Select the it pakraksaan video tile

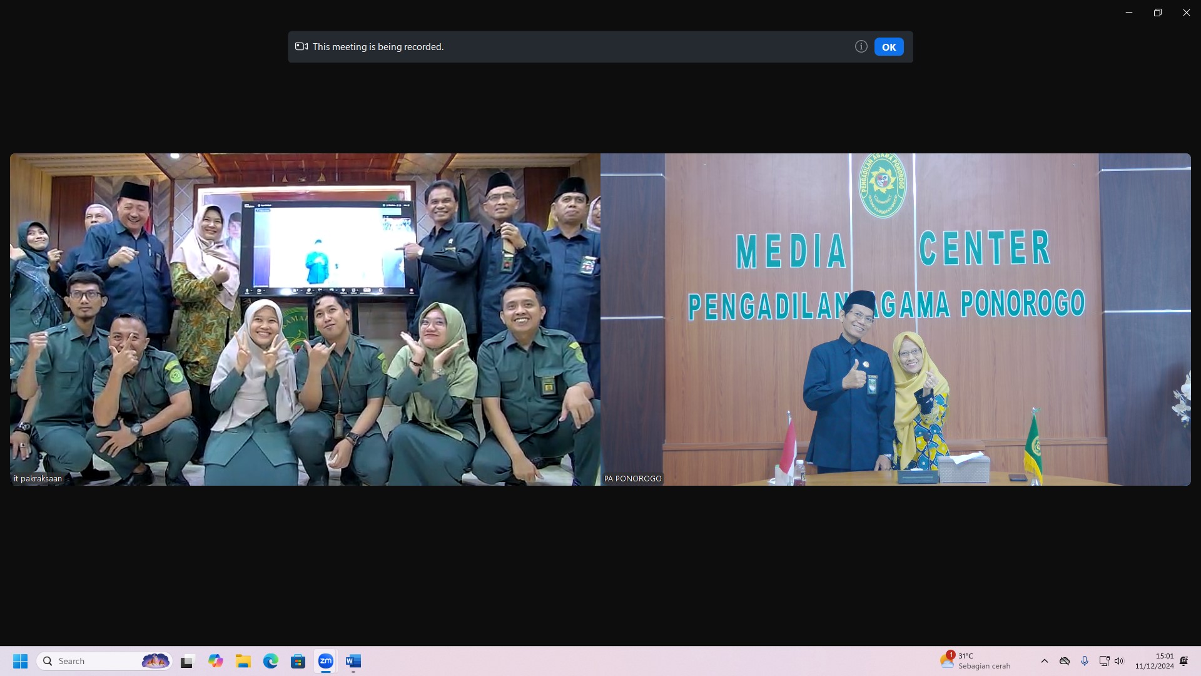click(305, 319)
